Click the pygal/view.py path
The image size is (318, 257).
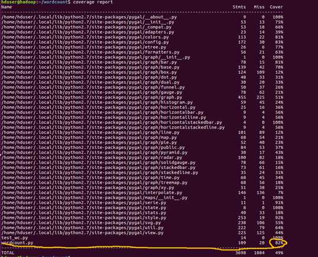pos(83,233)
